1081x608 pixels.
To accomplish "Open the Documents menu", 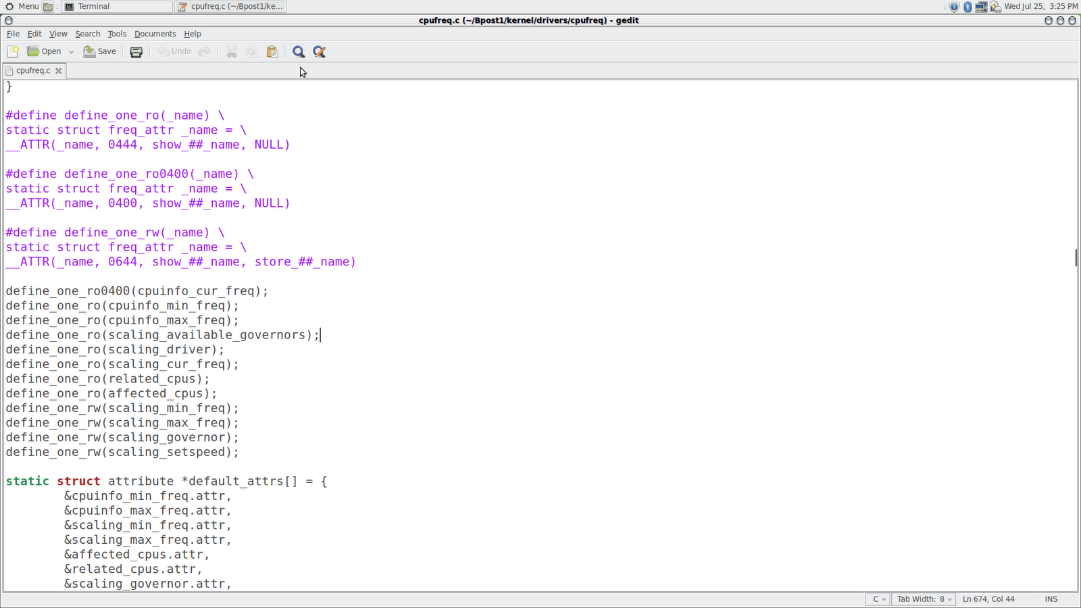I will pyautogui.click(x=155, y=34).
